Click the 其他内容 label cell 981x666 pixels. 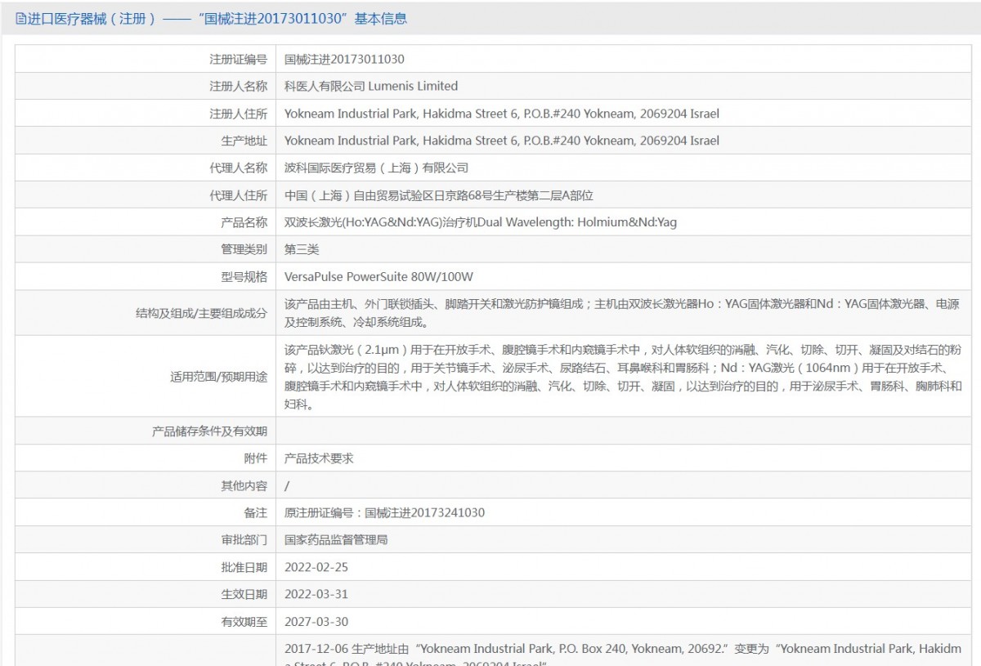[x=146, y=485]
